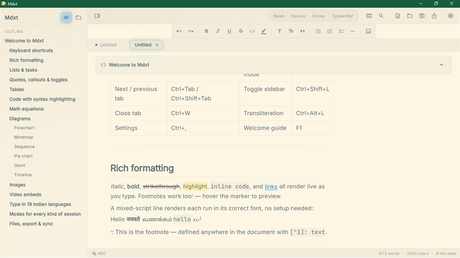This screenshot has height=258, width=460.
Task: Open search with the magnifier icon
Action: coord(381,16)
